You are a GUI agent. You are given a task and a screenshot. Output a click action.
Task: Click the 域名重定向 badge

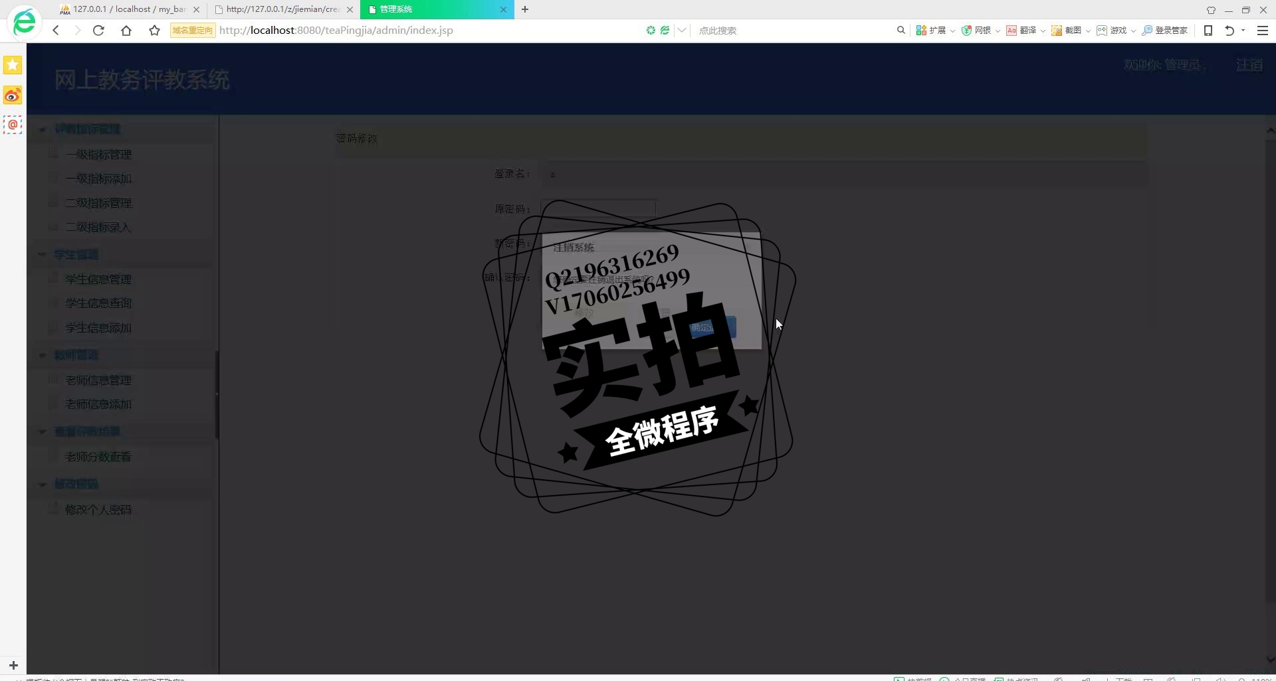[193, 31]
